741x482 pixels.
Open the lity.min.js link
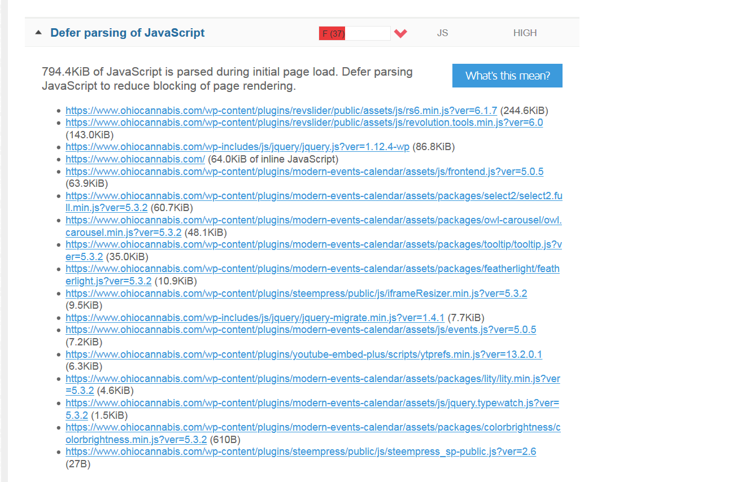[313, 384]
